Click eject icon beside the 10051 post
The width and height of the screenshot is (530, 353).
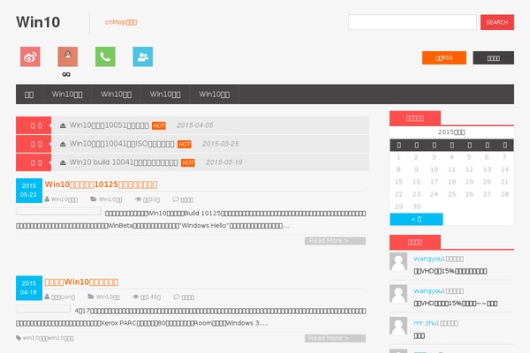coord(63,125)
